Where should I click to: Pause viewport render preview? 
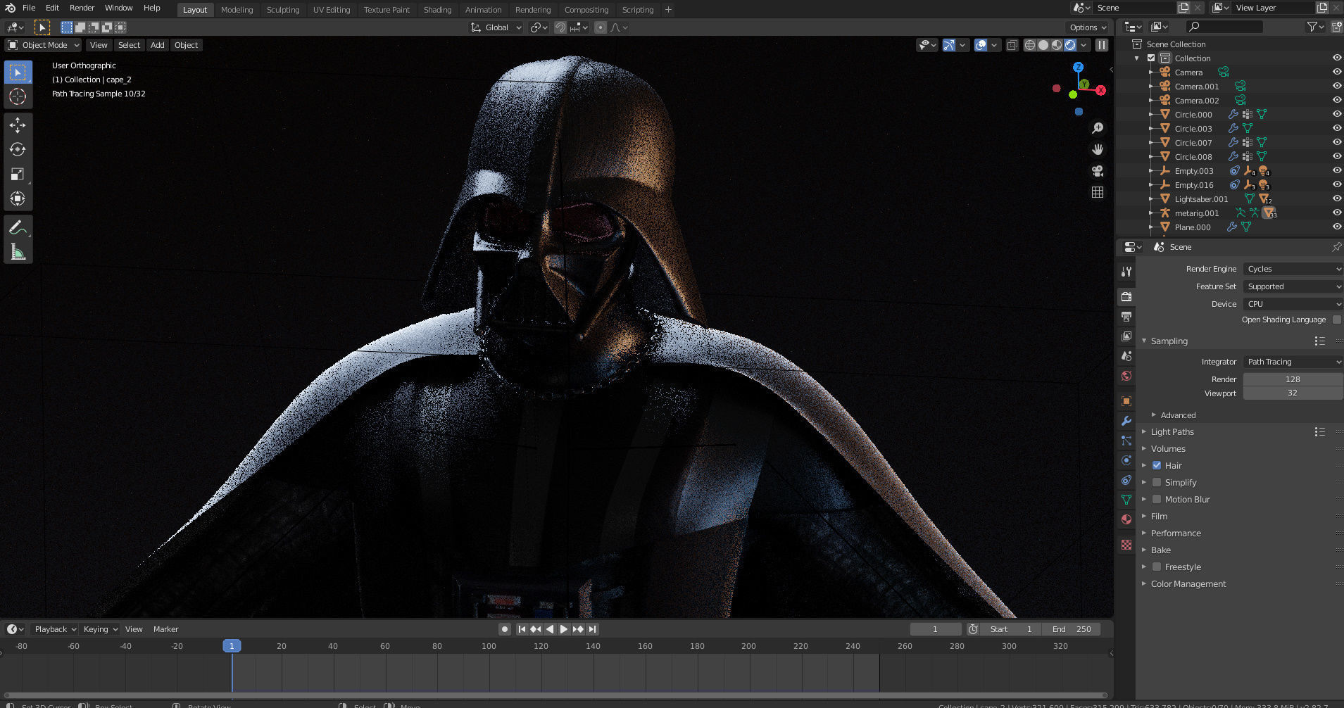1102,45
